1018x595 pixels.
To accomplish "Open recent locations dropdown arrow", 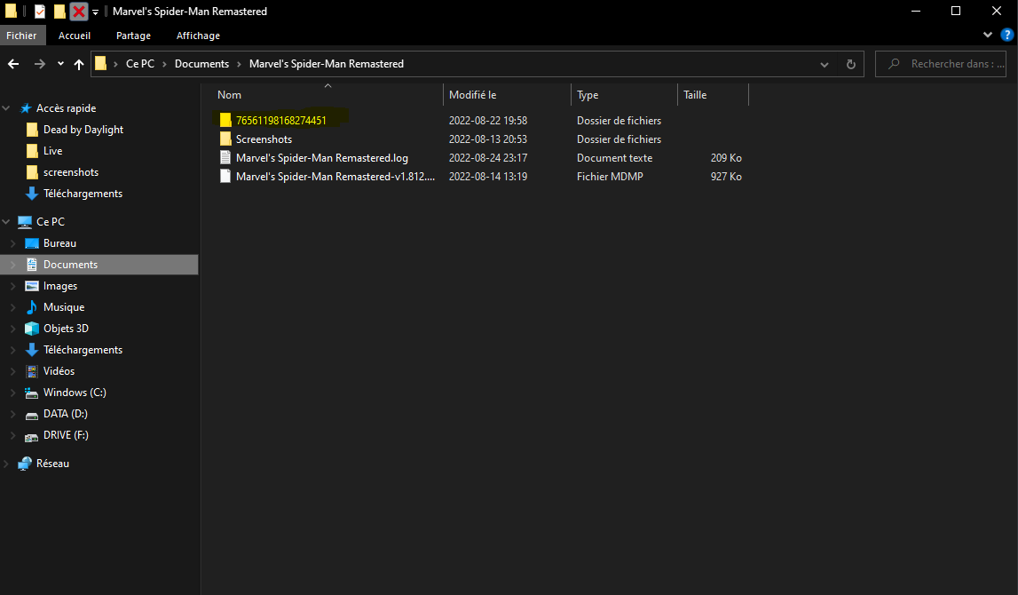I will pos(60,64).
